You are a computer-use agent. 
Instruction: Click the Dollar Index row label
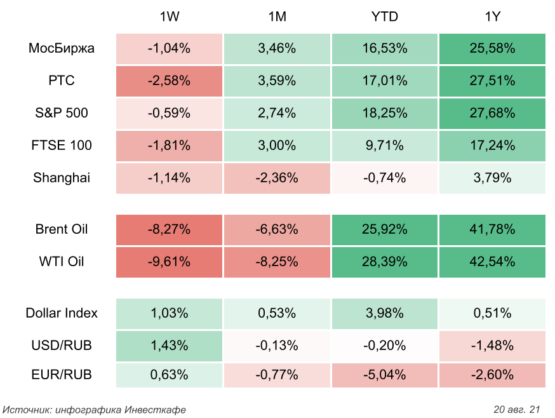(x=62, y=313)
